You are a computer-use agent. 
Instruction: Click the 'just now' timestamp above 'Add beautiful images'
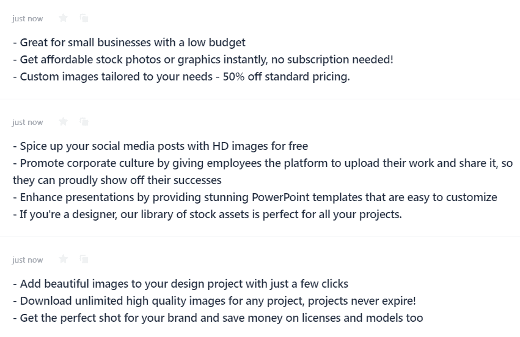(27, 260)
